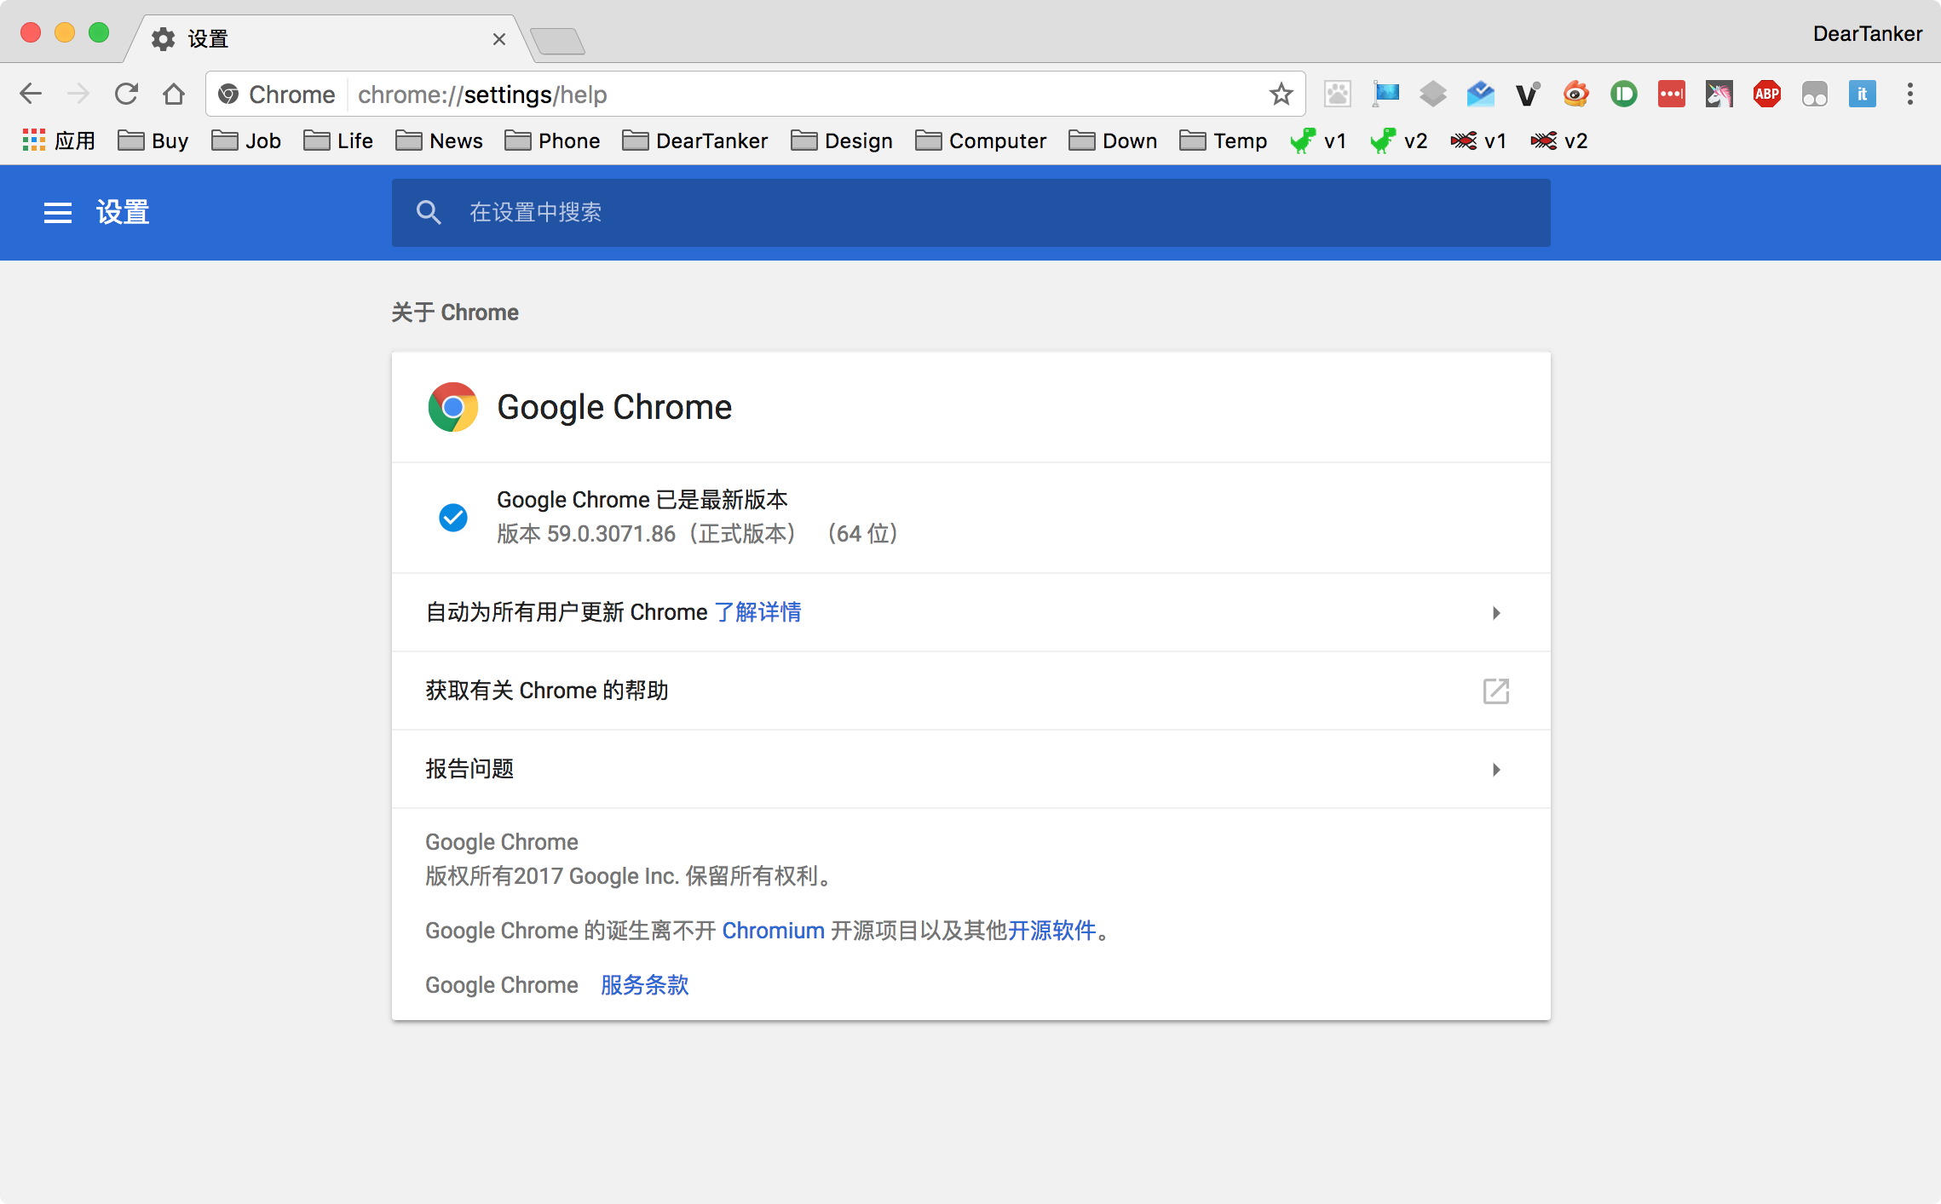Screen dimensions: 1941x1204
Task: Click the 获取有关 Chrome 的帮助 row
Action: (x=971, y=691)
